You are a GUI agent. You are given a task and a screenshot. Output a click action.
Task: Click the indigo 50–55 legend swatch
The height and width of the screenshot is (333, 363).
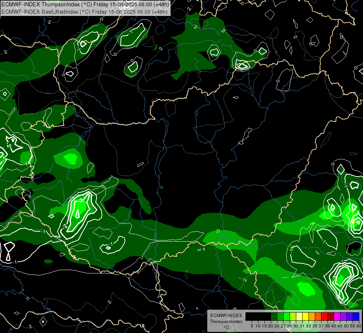pyautogui.click(x=350, y=316)
